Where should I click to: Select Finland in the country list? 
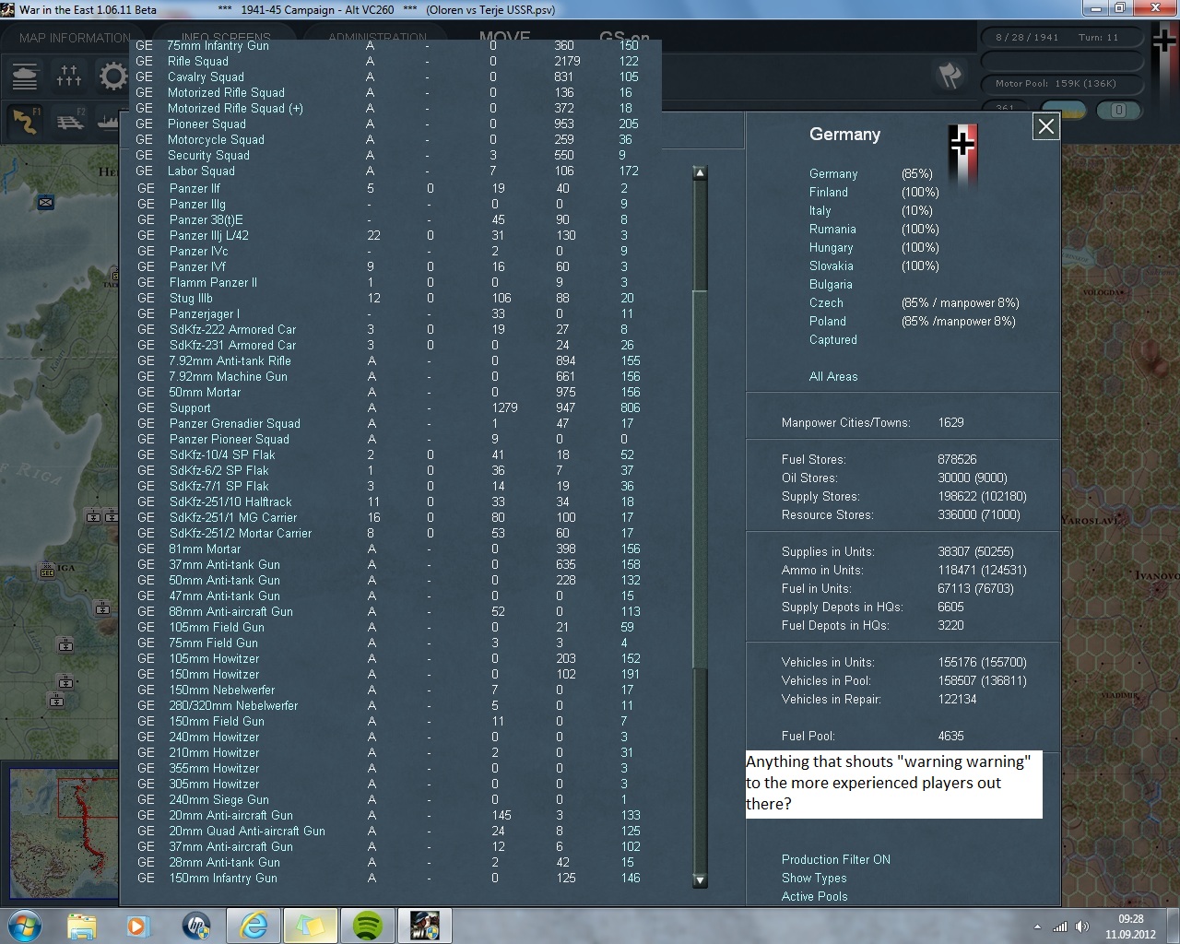coord(828,192)
